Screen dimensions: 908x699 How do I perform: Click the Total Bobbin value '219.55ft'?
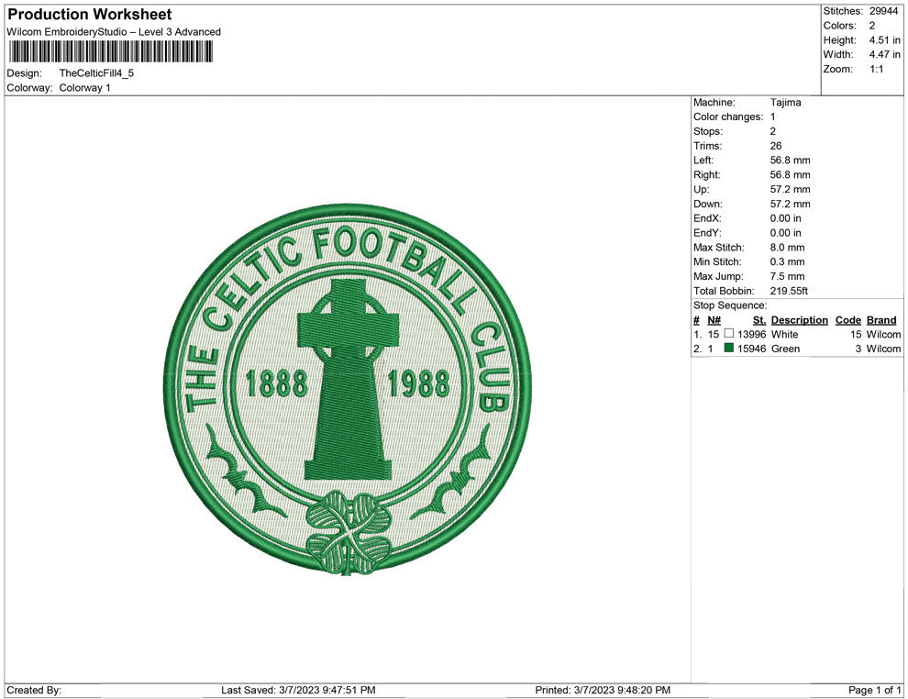point(790,291)
